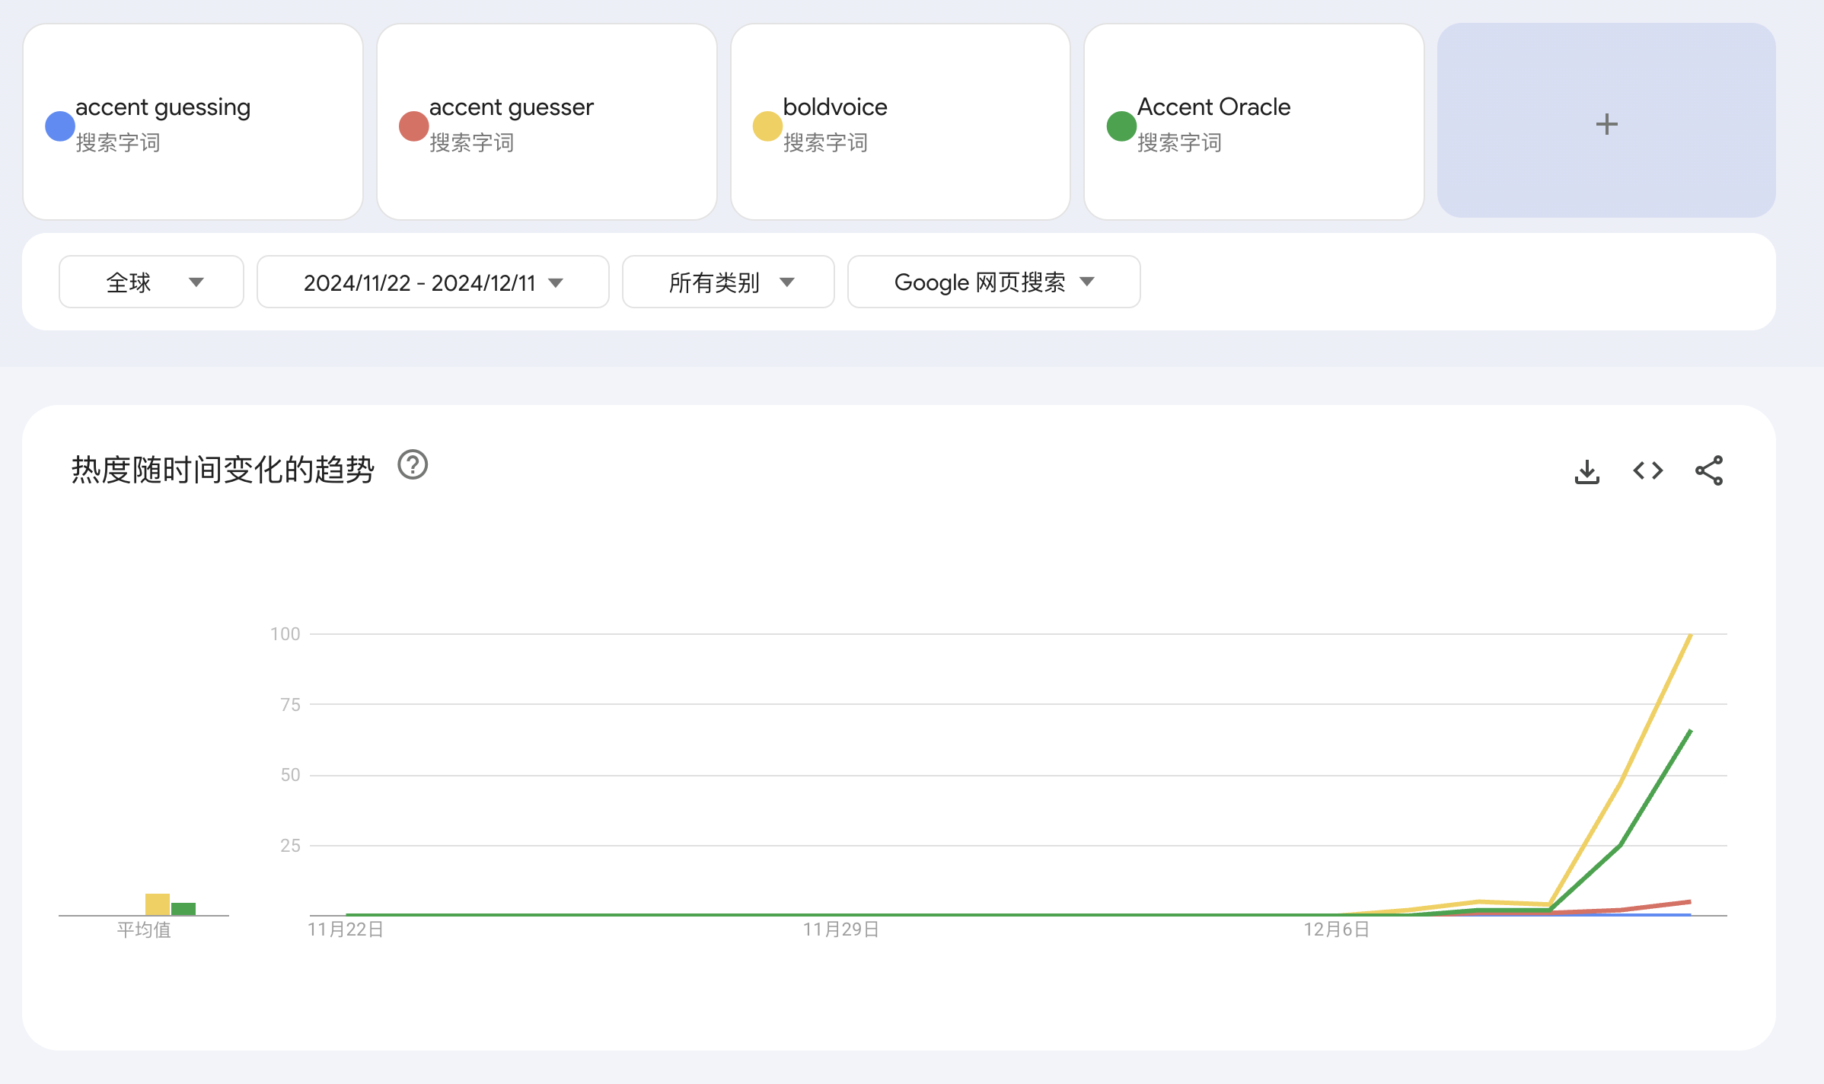Click the 50 y-axis value label
Screen dimensions: 1824x1084
[x=290, y=775]
